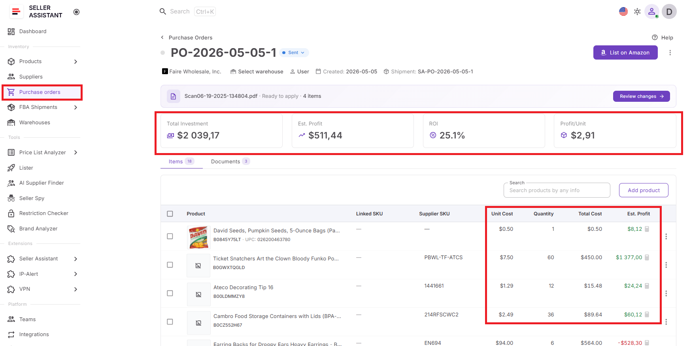This screenshot has height=346, width=691.
Task: Click the Seller Spy icon
Action: pos(11,198)
